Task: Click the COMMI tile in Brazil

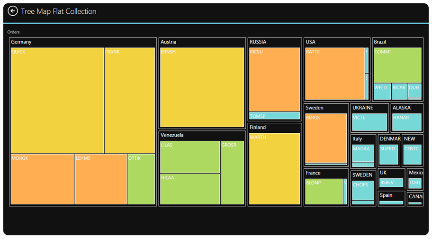Action: point(397,65)
